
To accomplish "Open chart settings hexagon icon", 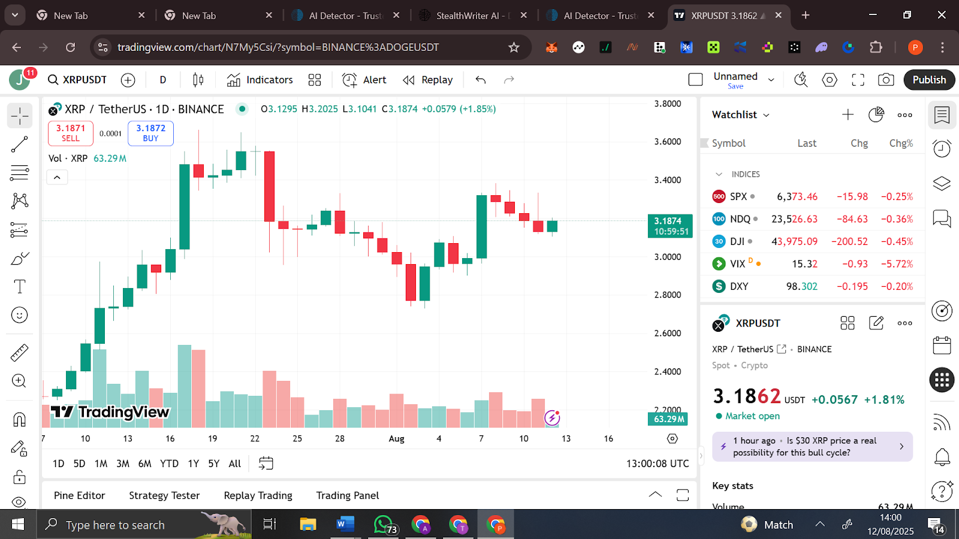I will 830,80.
